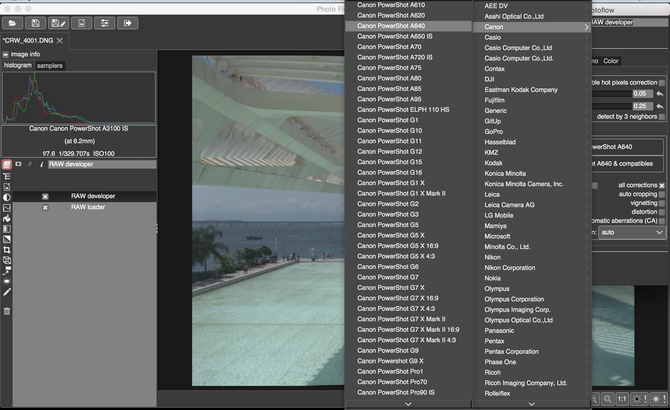Enable the vignetting correction checkbox
This screenshot has height=410, width=670.
(x=662, y=203)
